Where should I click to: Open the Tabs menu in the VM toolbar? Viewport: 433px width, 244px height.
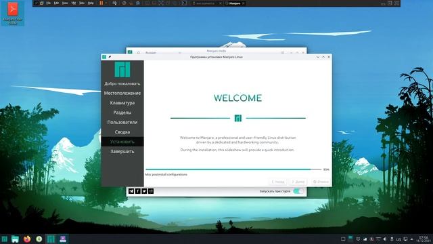point(82,3)
